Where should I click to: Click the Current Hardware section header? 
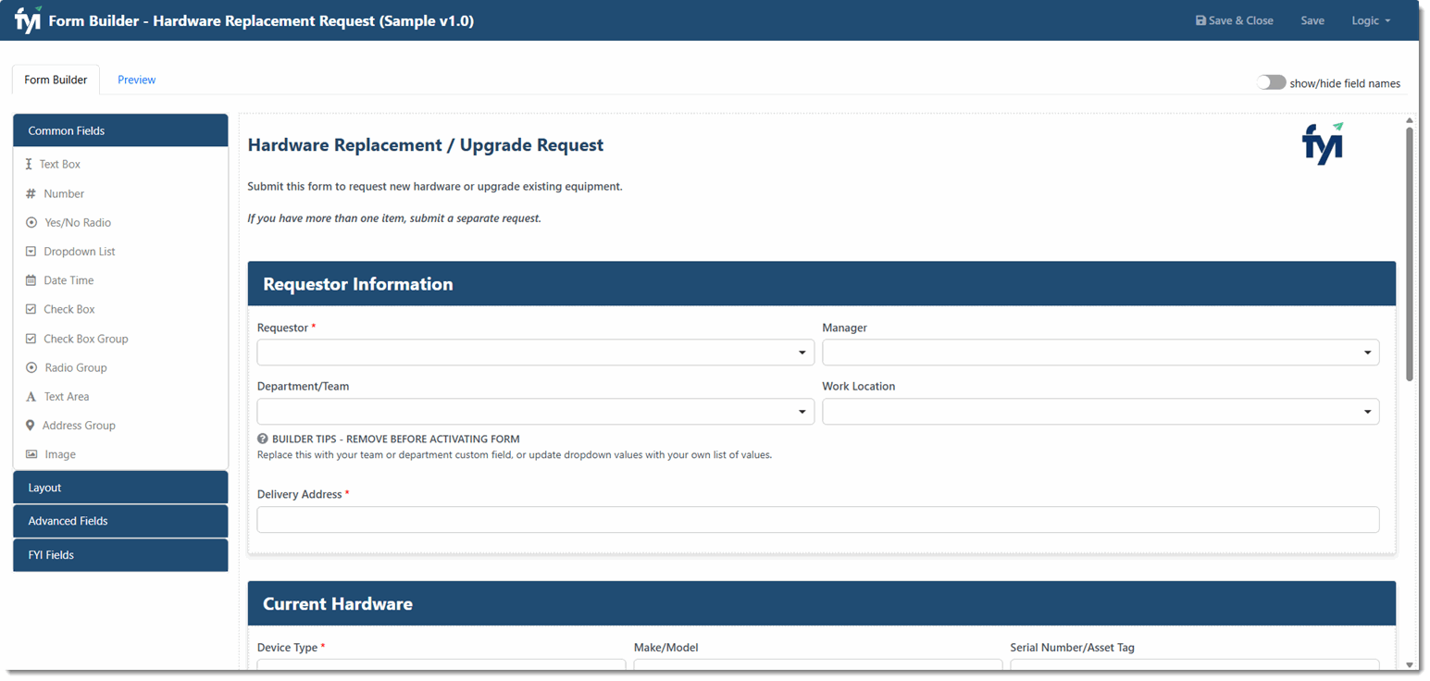[x=822, y=604]
